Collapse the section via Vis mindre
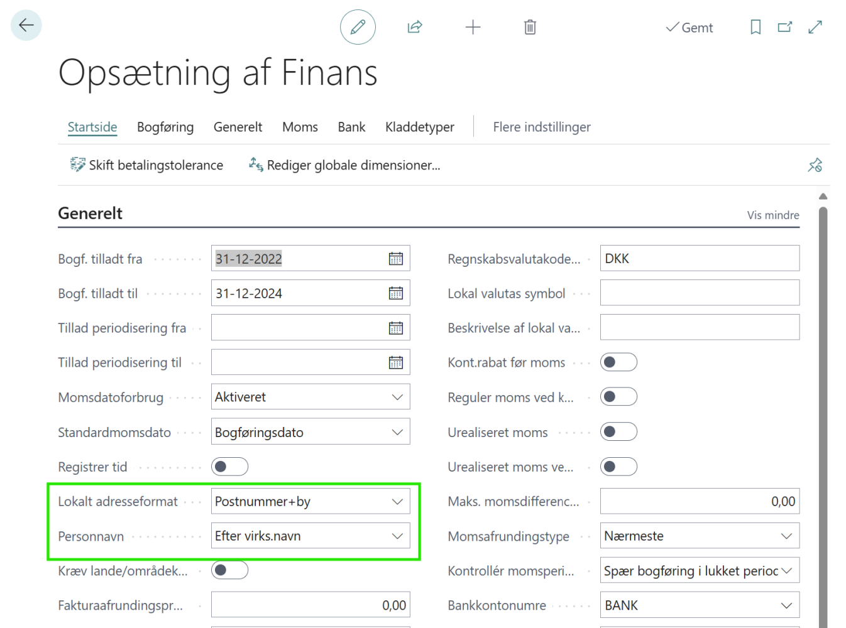 773,215
